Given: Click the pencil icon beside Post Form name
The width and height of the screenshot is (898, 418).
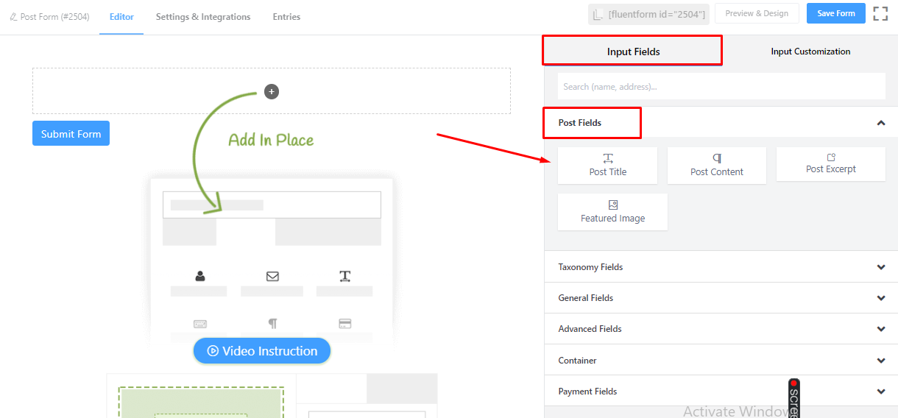Looking at the screenshot, I should pyautogui.click(x=13, y=17).
